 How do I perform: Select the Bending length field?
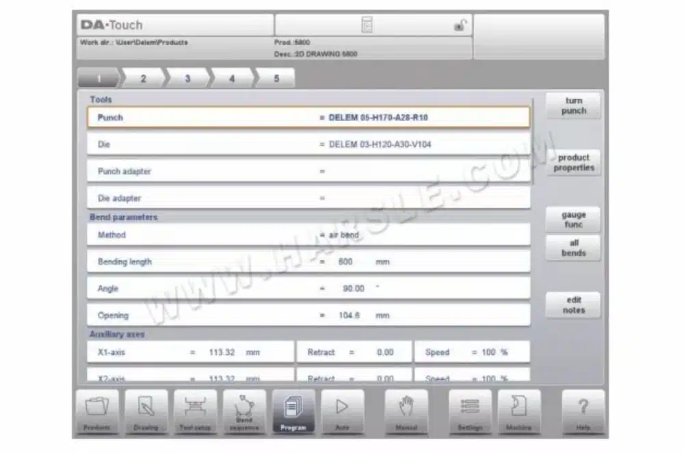click(x=308, y=262)
